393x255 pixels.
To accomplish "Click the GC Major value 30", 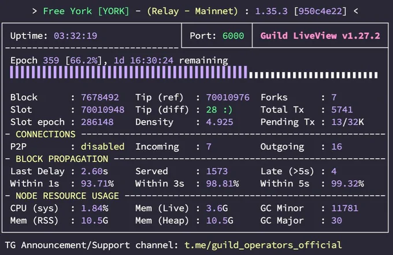I will 336,221.
